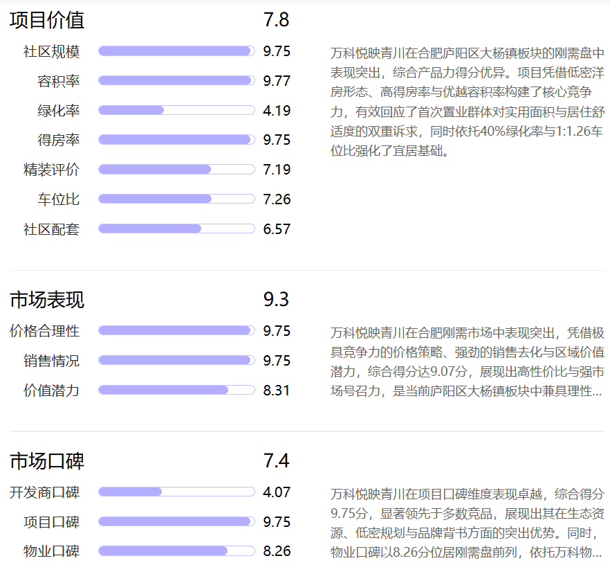
Task: Click the 项目价值 overall score 7.8
Action: tap(276, 20)
